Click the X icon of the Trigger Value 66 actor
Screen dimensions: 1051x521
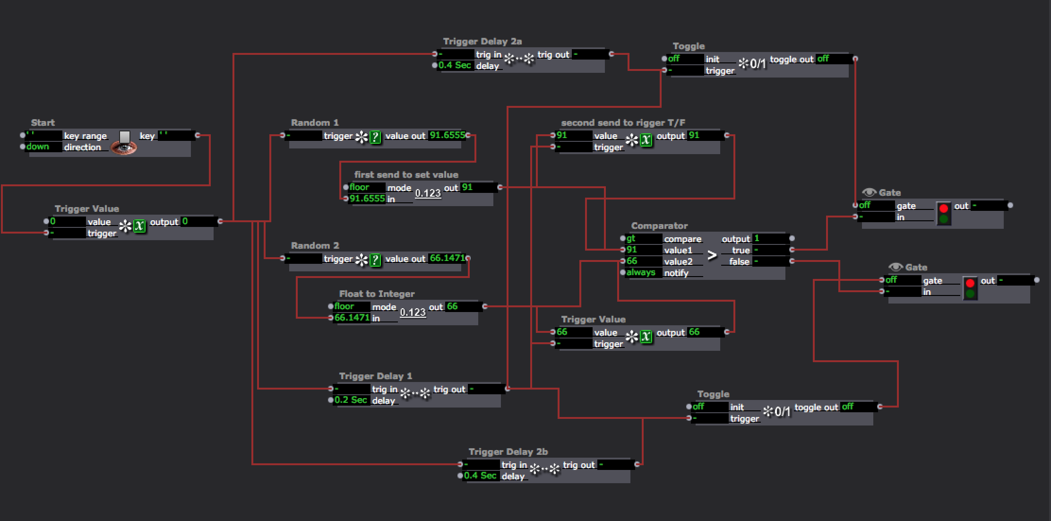coord(646,337)
